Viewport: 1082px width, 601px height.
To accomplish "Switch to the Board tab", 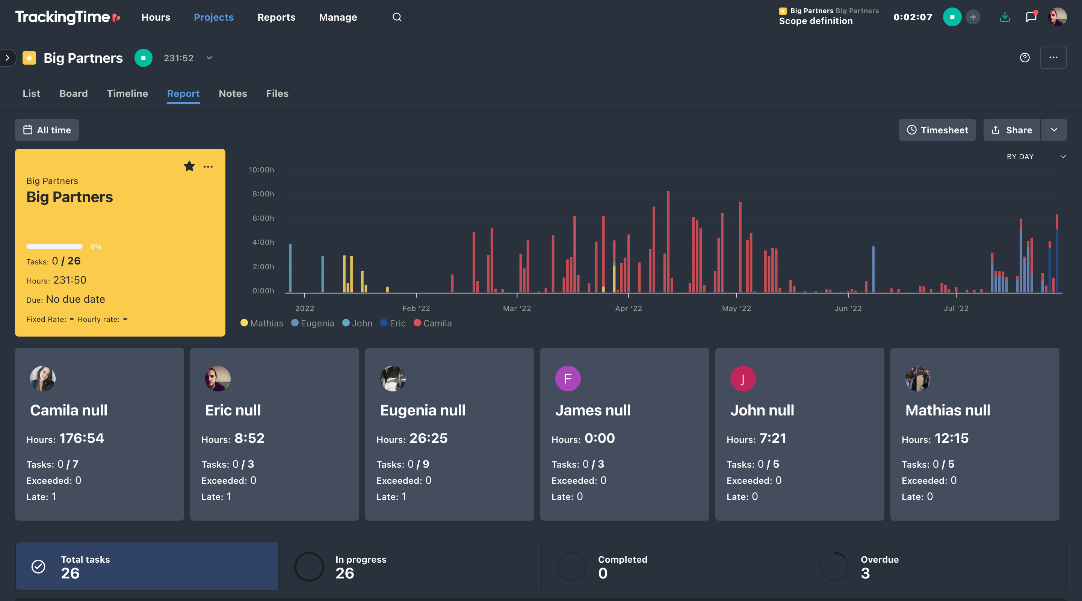I will pos(74,93).
